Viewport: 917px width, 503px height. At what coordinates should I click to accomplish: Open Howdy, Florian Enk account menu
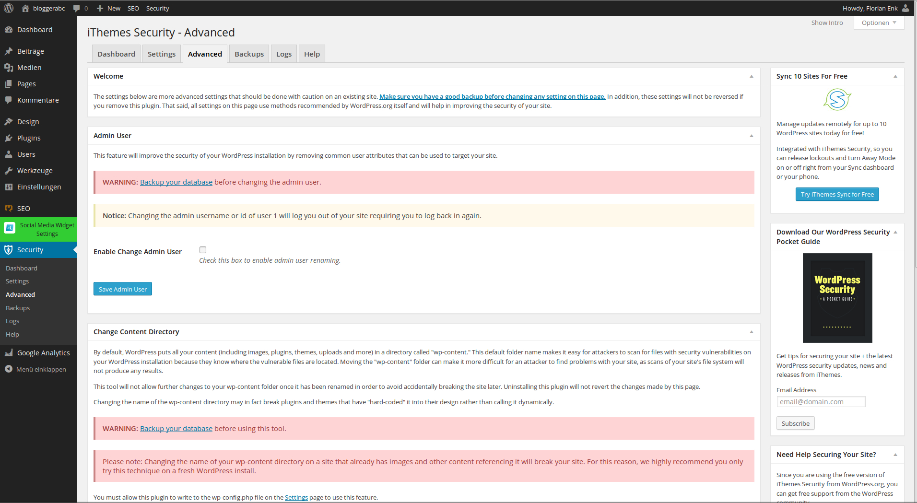click(876, 8)
